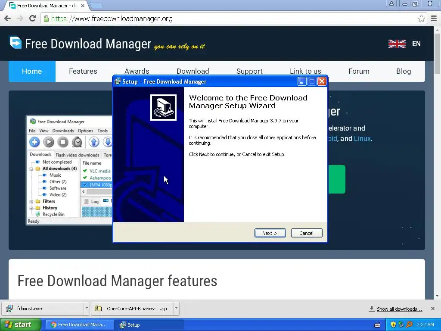This screenshot has height=331, width=441.
Task: Click the green padlock security icon
Action: [x=46, y=19]
